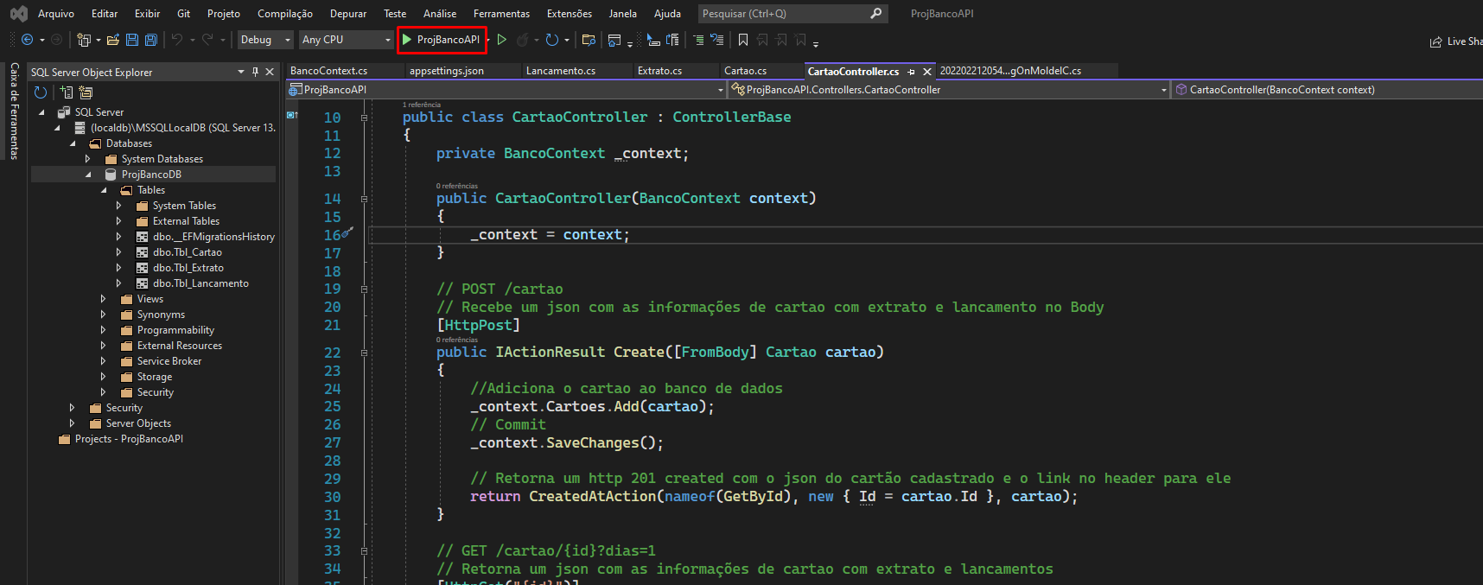Click the Live Share icon

click(1436, 41)
